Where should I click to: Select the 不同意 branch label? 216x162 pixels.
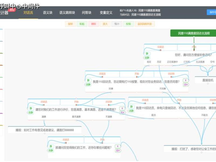pos(163,89)
